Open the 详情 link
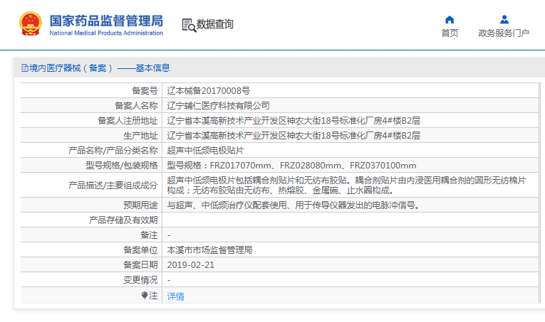Viewport: 545px width, 322px height. click(x=175, y=296)
